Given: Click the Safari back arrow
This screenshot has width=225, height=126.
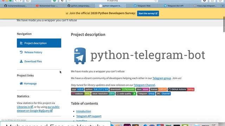Looking at the screenshot, I should pos(16,1).
